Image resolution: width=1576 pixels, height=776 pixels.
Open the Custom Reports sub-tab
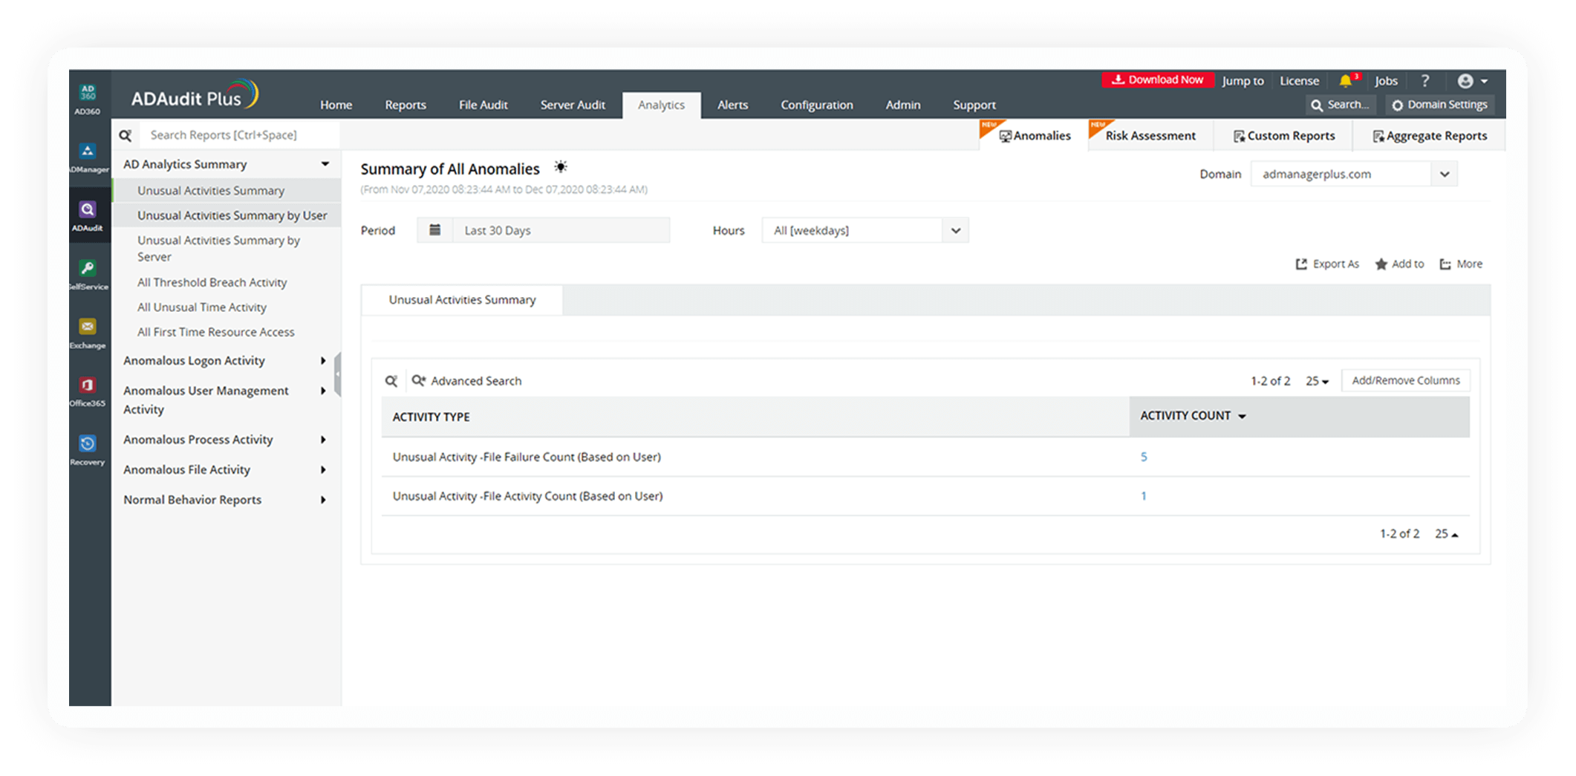pyautogui.click(x=1284, y=136)
